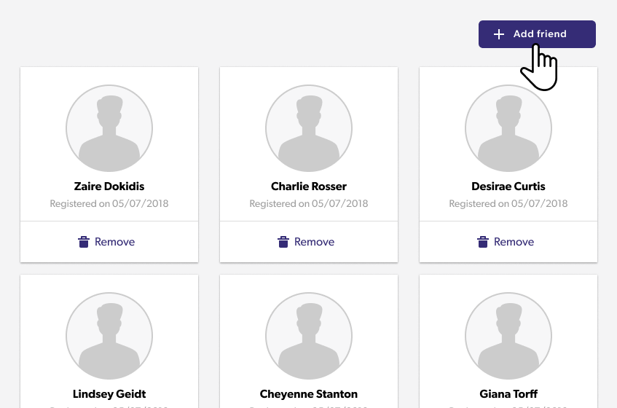
Task: Open Zaire Dokidis avatar placeholder
Action: point(109,128)
